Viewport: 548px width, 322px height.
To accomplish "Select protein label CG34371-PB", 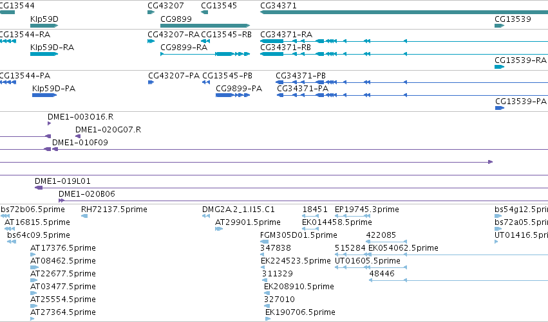I will (301, 76).
